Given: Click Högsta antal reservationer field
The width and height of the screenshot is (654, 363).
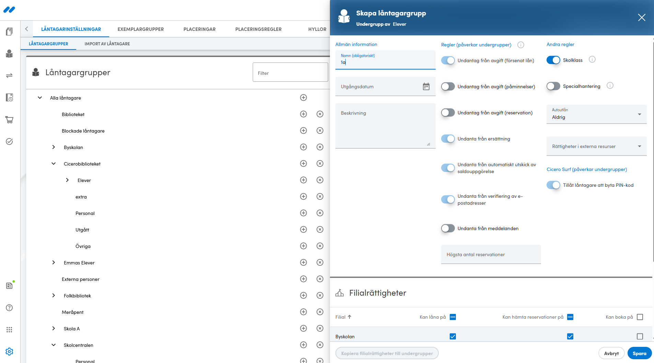Looking at the screenshot, I should [x=491, y=254].
